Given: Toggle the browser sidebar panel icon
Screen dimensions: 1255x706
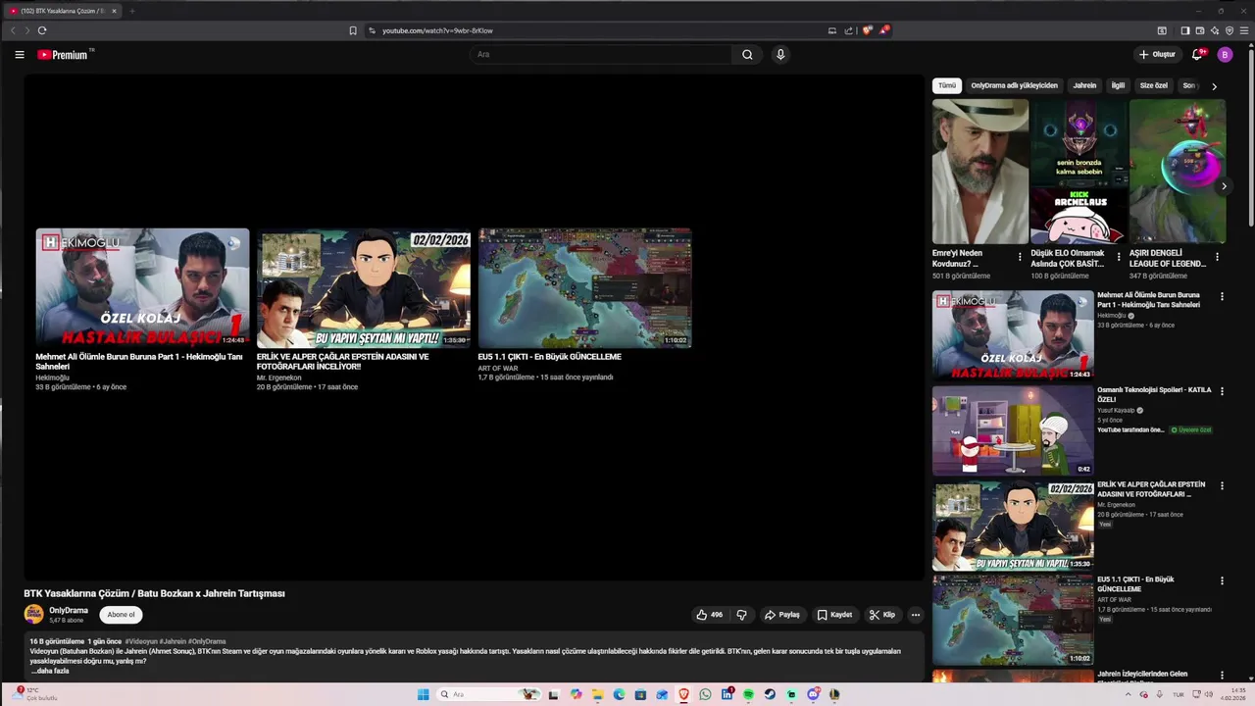Looking at the screenshot, I should coord(1184,30).
